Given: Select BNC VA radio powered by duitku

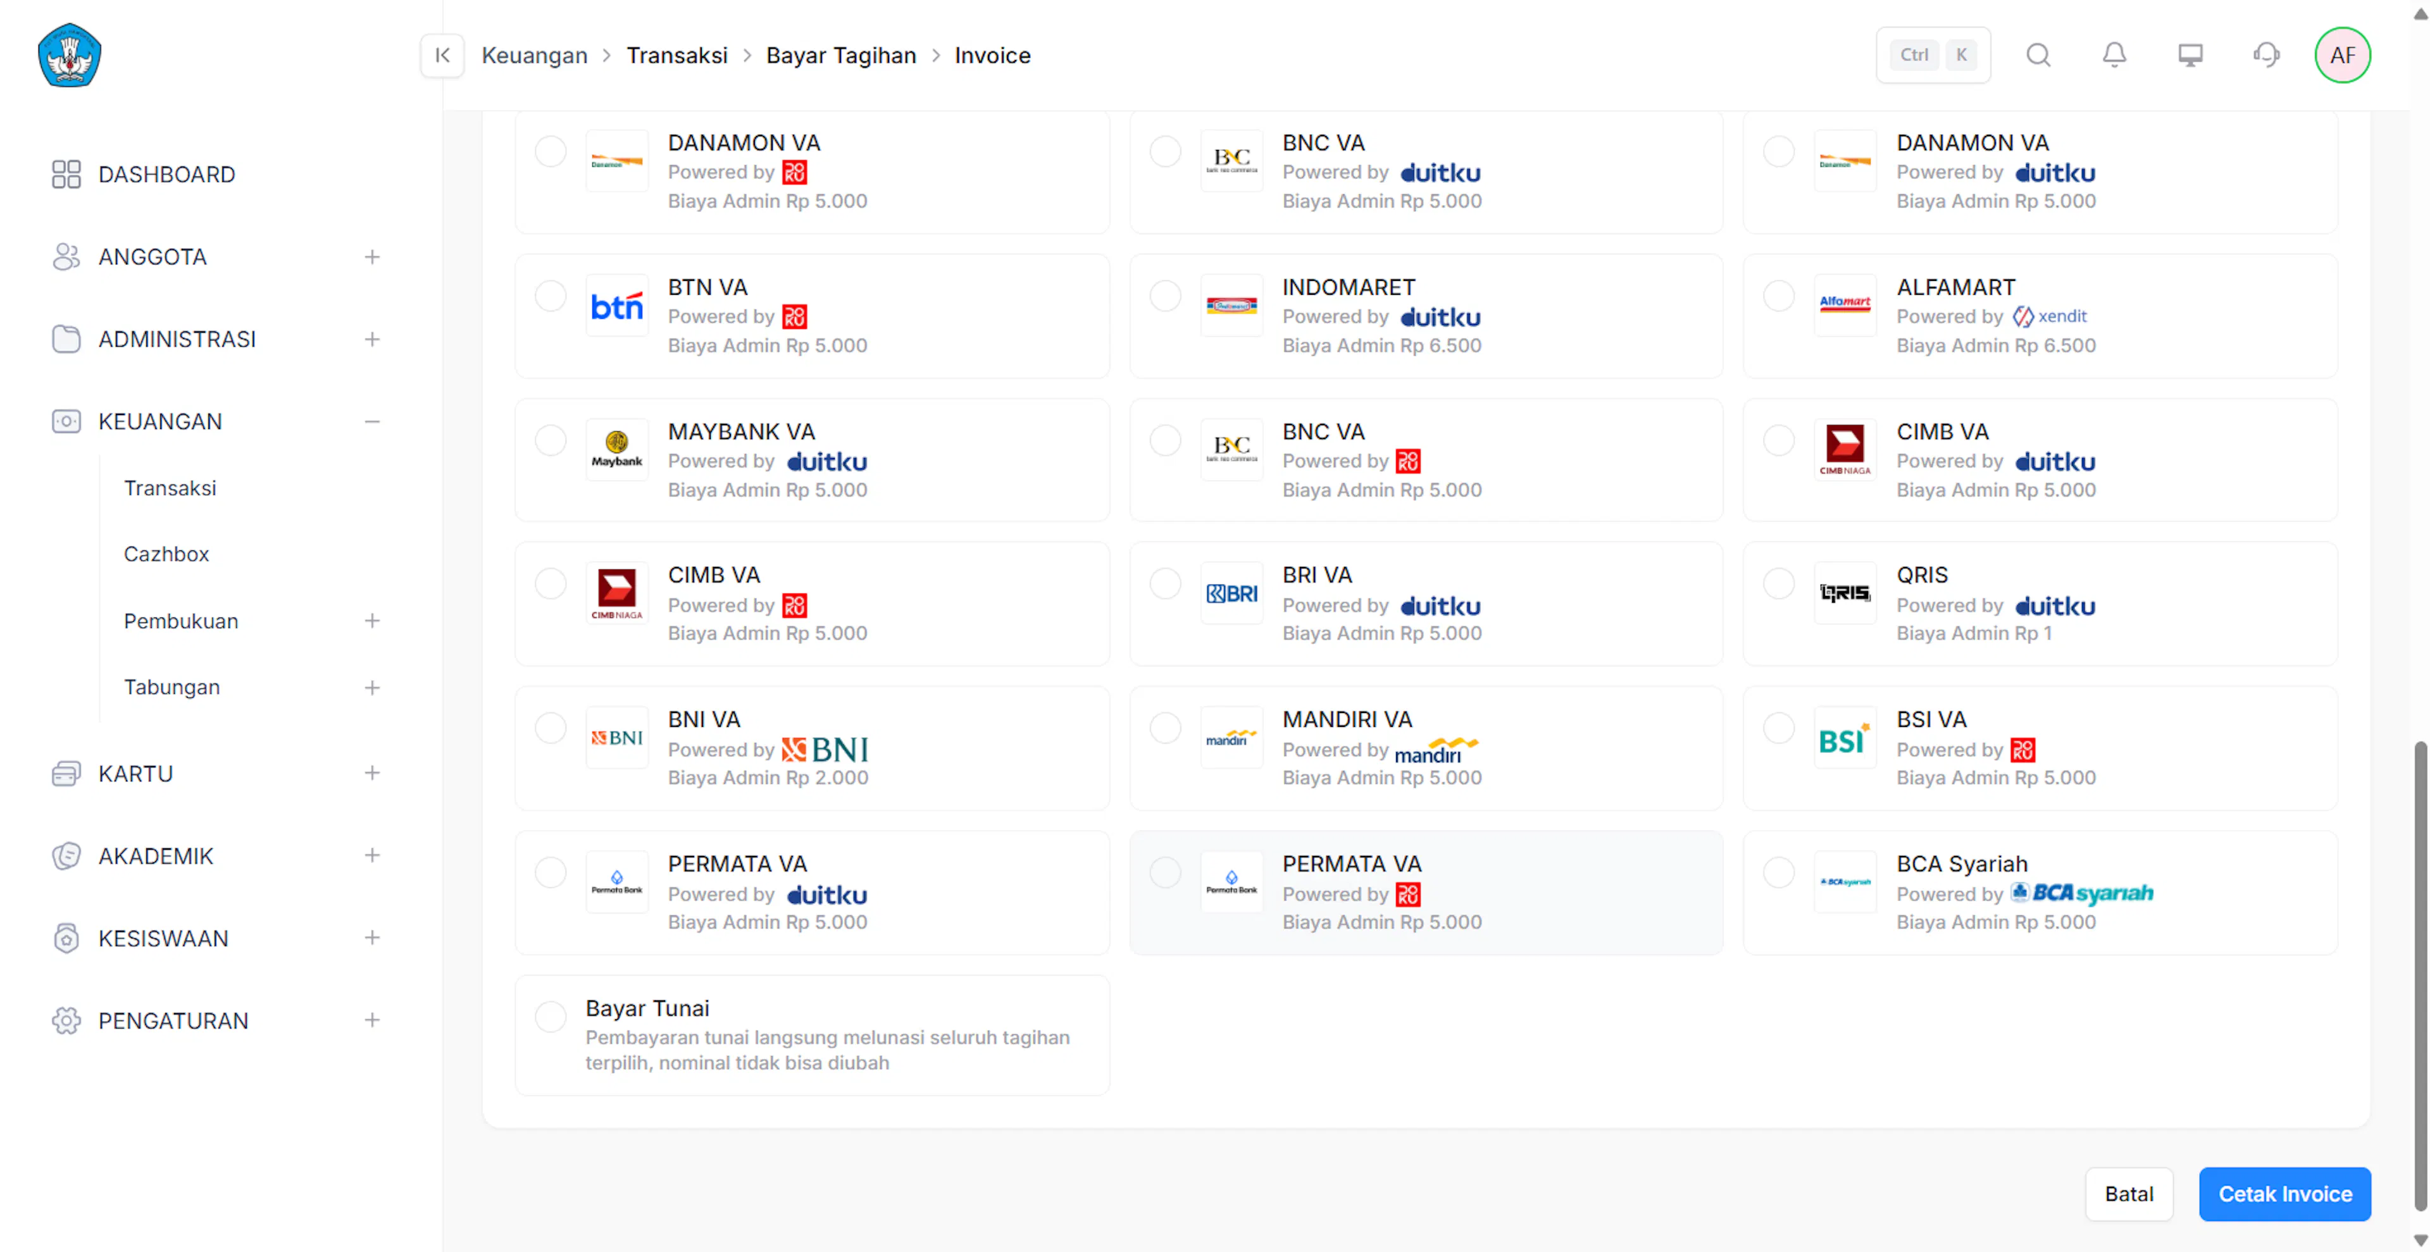Looking at the screenshot, I should pos(1165,152).
